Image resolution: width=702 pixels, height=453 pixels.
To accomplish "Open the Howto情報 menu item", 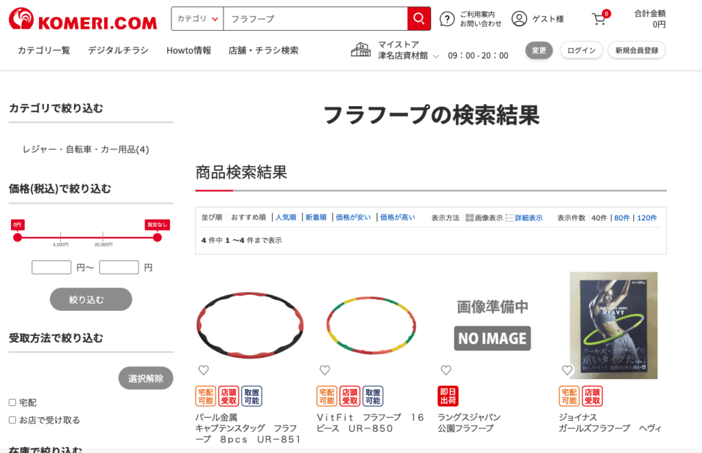I will click(x=189, y=50).
